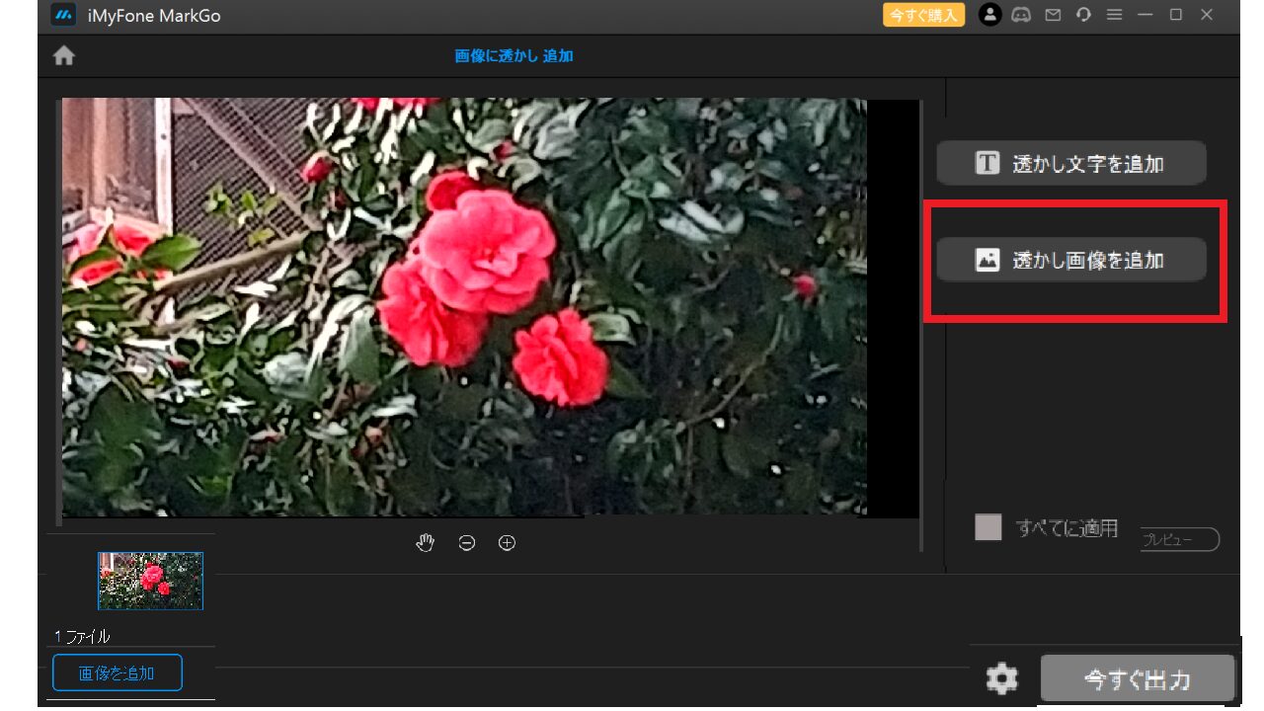Click the rose photo preview canvas
This screenshot has height=711, width=1264.
464,306
